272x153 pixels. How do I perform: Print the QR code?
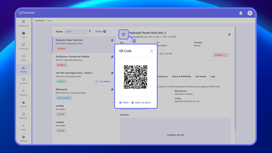coord(124,103)
